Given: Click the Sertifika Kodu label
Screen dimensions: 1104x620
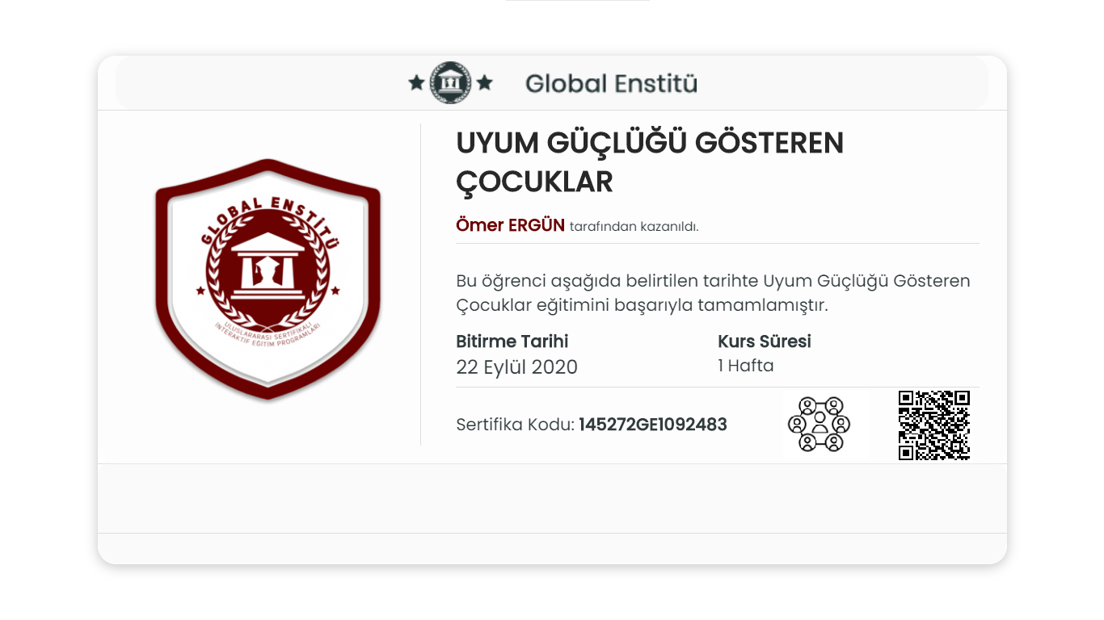Looking at the screenshot, I should (x=516, y=425).
